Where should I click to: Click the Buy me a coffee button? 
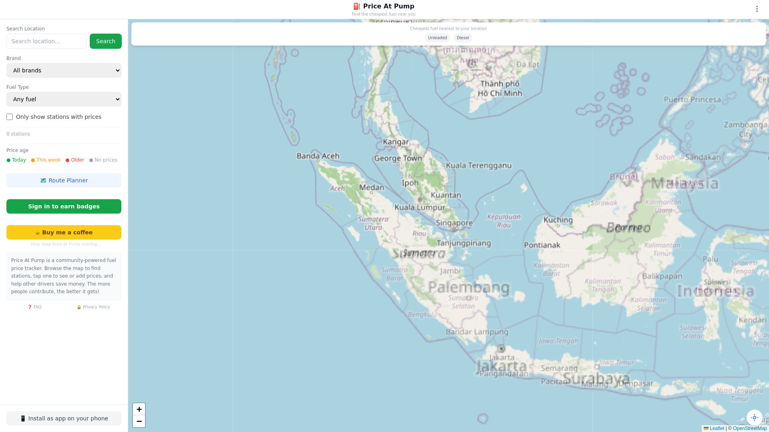click(x=64, y=232)
